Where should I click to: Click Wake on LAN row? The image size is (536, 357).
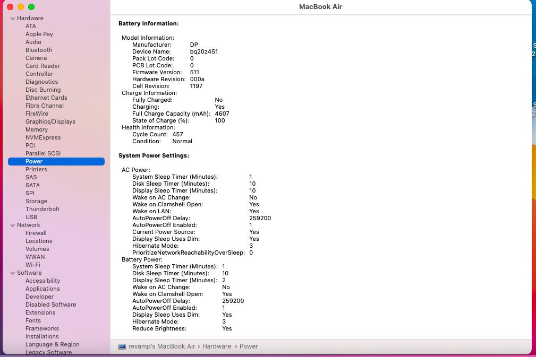pyautogui.click(x=195, y=212)
